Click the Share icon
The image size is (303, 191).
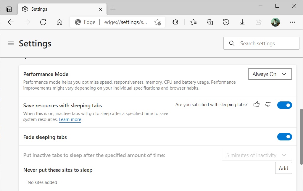(x=258, y=22)
